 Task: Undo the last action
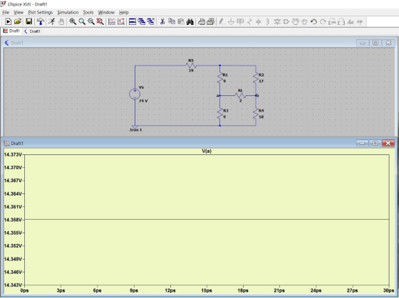pos(313,22)
